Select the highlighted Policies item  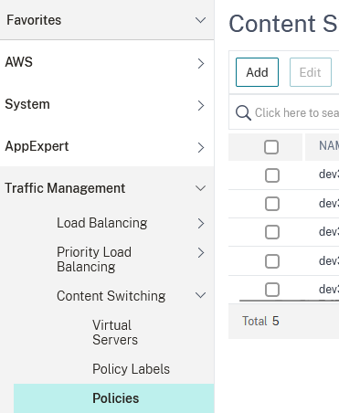point(114,398)
